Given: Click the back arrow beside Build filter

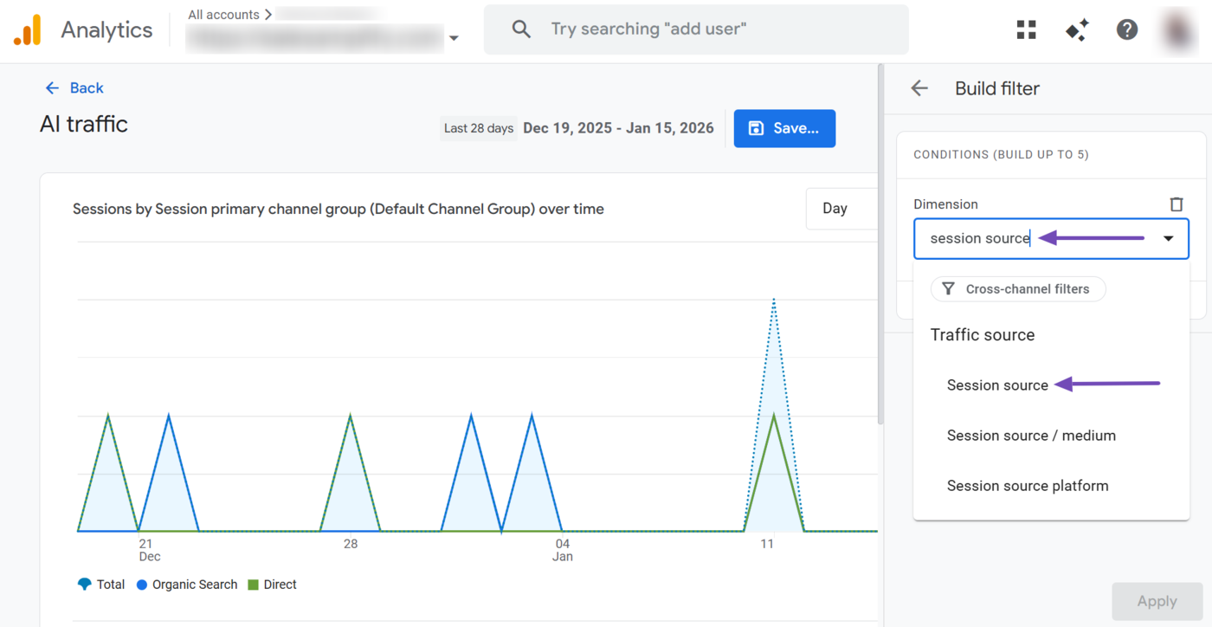Looking at the screenshot, I should (919, 88).
